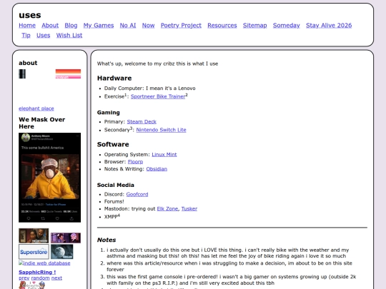
Task: Click the moon badge image
Action: pos(61,252)
